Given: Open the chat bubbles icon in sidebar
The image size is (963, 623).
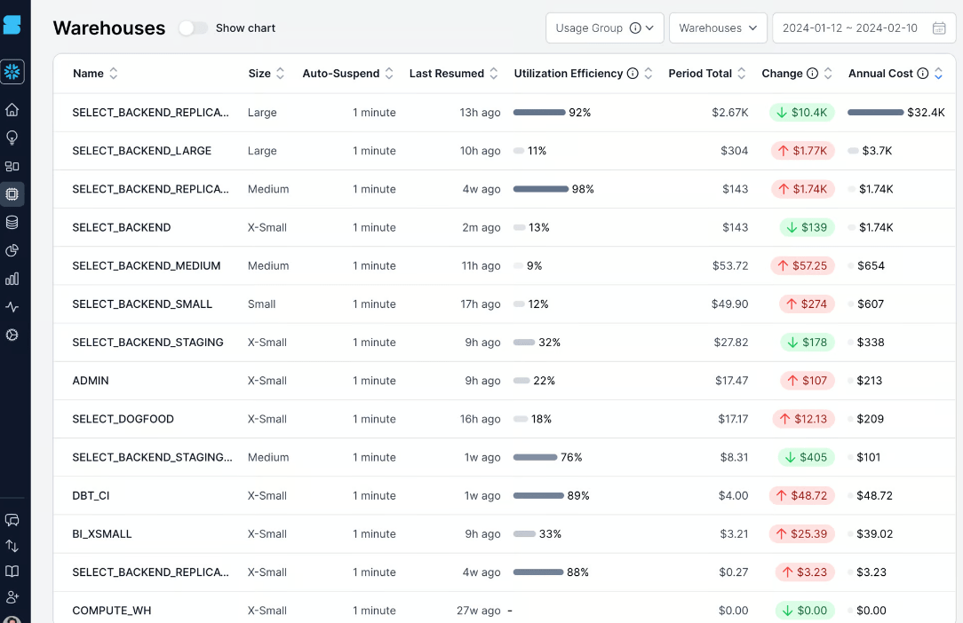Looking at the screenshot, I should pos(12,520).
